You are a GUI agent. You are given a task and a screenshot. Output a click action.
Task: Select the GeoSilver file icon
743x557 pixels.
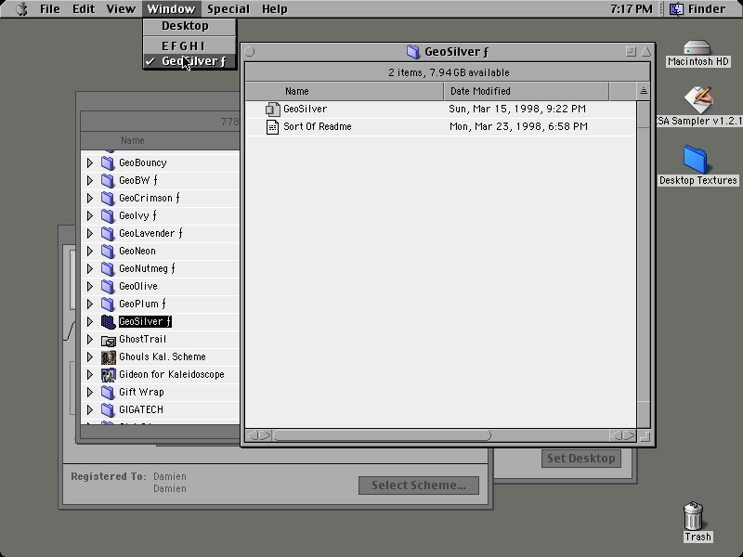272,109
